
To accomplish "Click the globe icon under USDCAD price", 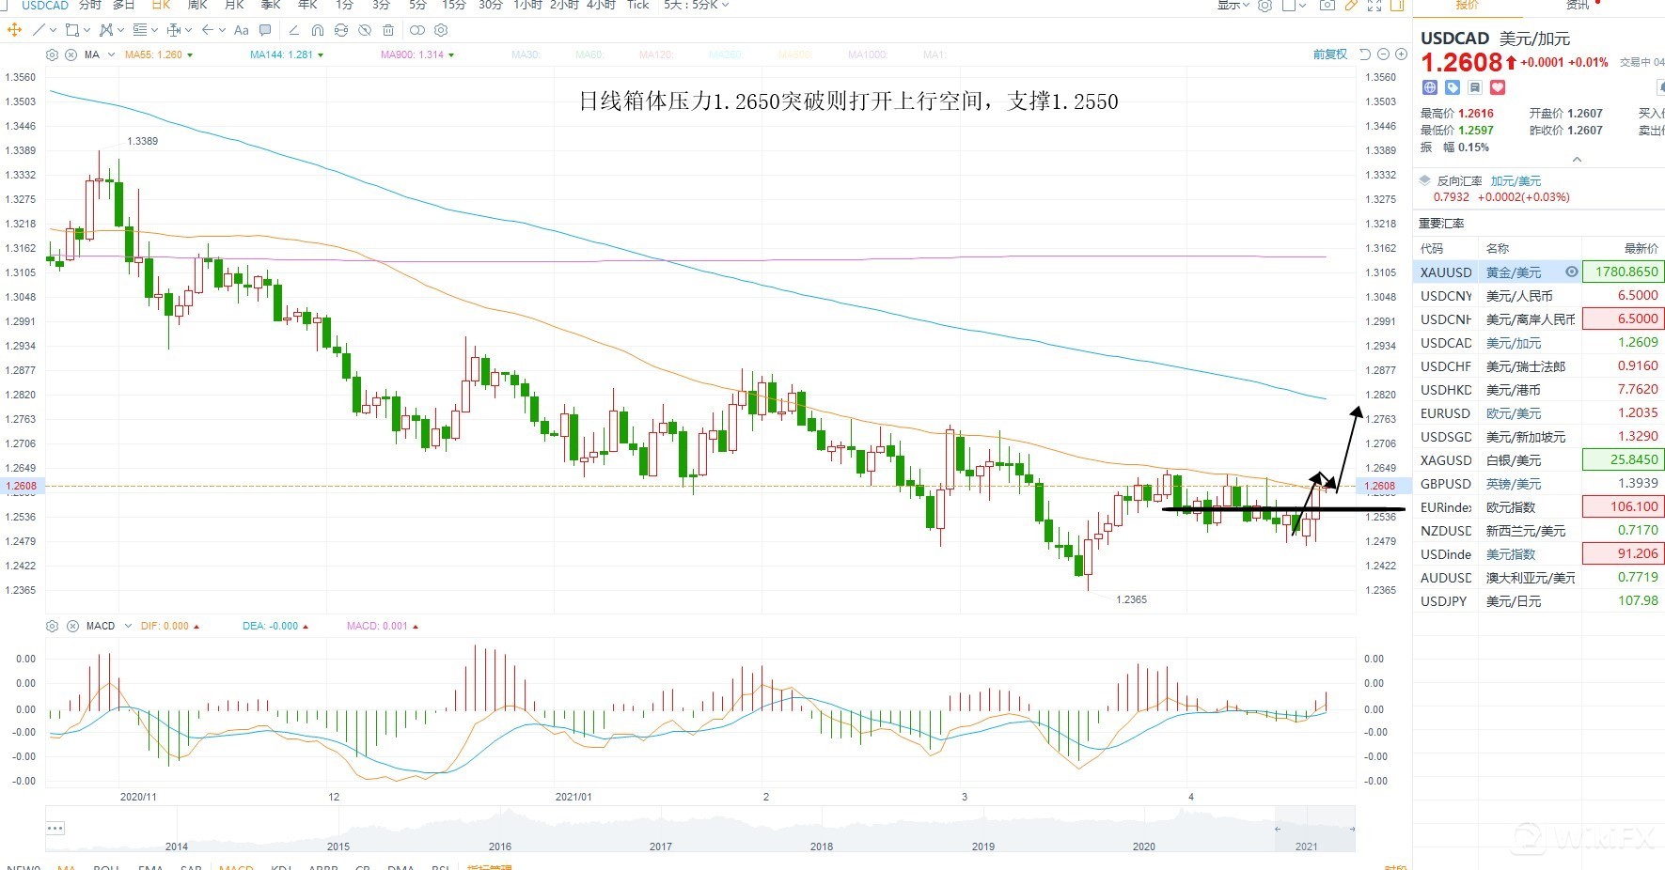I will point(1430,87).
